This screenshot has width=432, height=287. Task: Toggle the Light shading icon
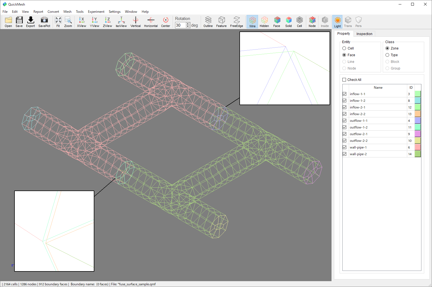[x=337, y=21]
